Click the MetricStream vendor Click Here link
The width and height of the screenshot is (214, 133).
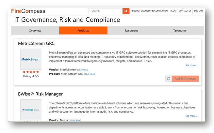click(x=83, y=70)
